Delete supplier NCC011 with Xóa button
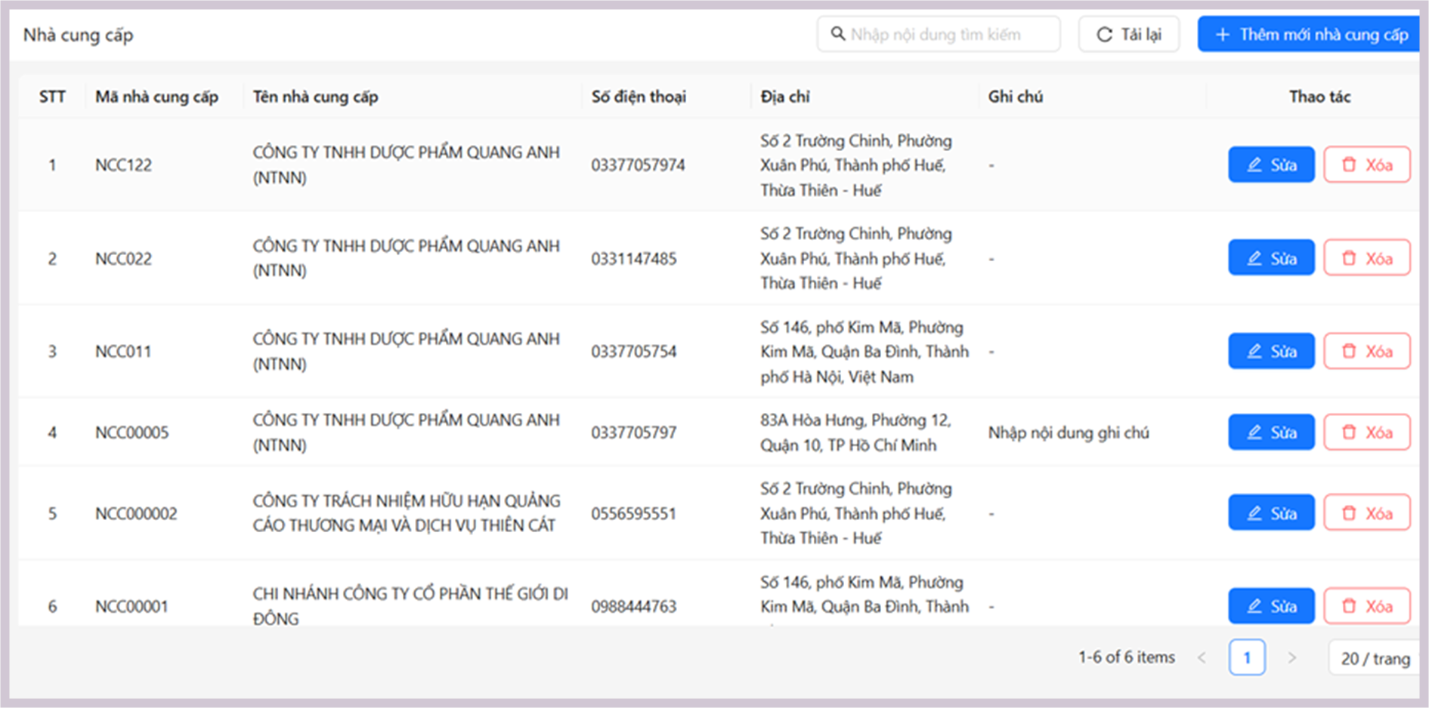Image resolution: width=1429 pixels, height=708 pixels. pos(1367,351)
